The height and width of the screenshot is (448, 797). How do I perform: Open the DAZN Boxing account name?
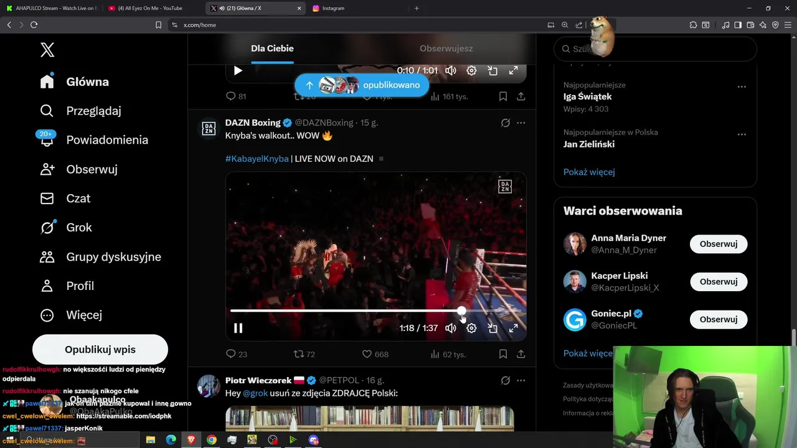[x=253, y=123]
